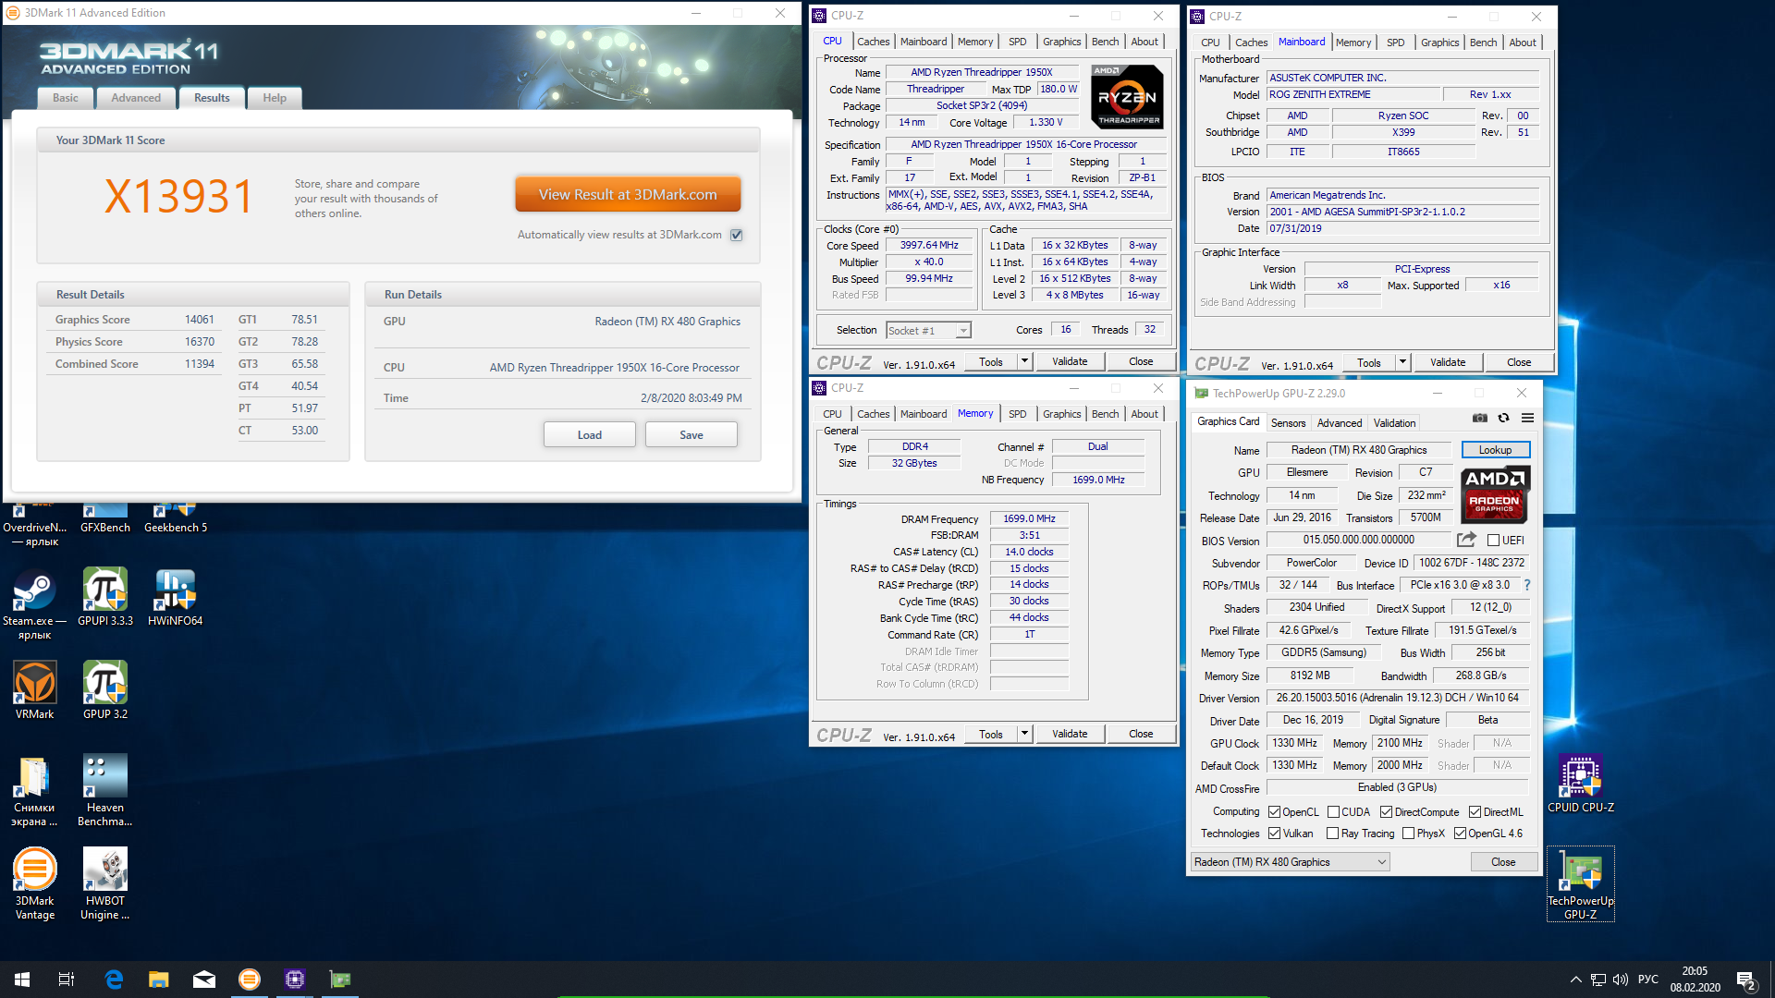The width and height of the screenshot is (1775, 998).
Task: Toggle the PhysX checkbox
Action: click(x=1408, y=834)
